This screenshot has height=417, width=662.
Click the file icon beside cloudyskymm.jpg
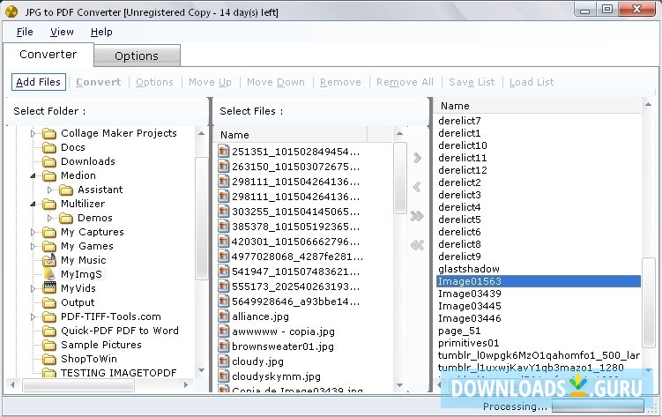pyautogui.click(x=223, y=376)
